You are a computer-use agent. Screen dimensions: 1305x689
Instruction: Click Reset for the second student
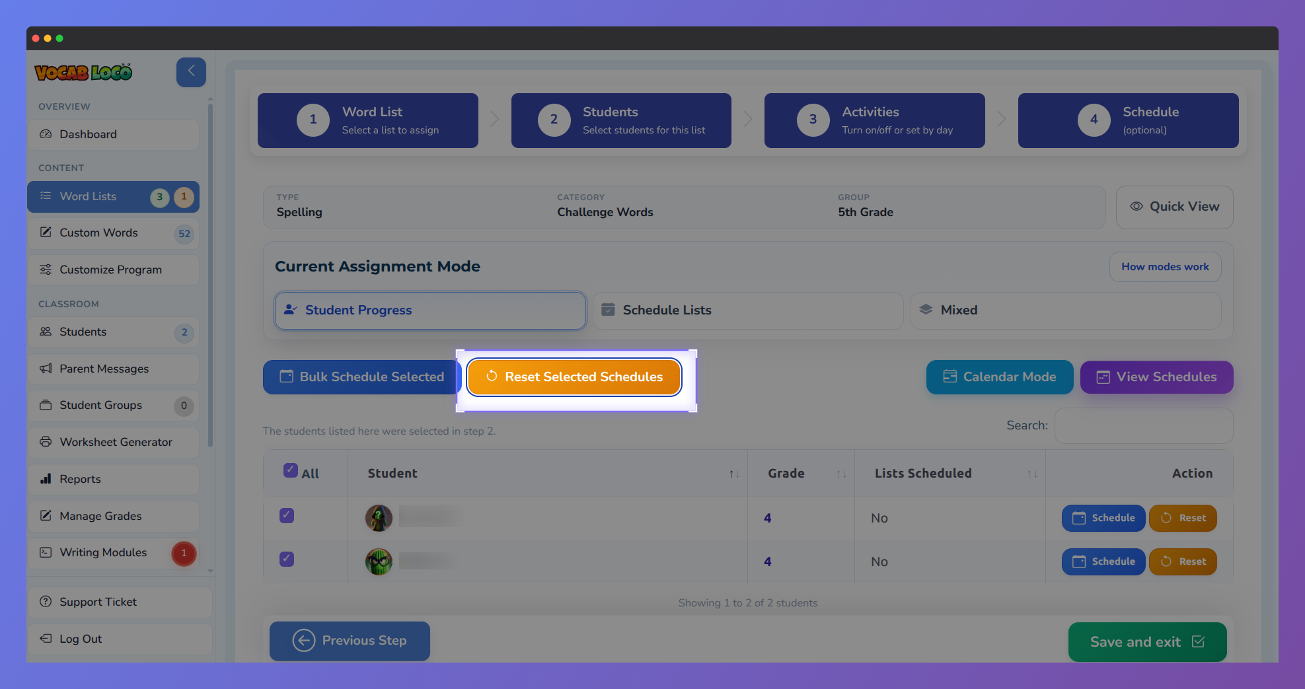1183,562
